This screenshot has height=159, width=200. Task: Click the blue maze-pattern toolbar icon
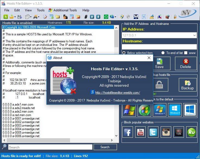(144, 17)
